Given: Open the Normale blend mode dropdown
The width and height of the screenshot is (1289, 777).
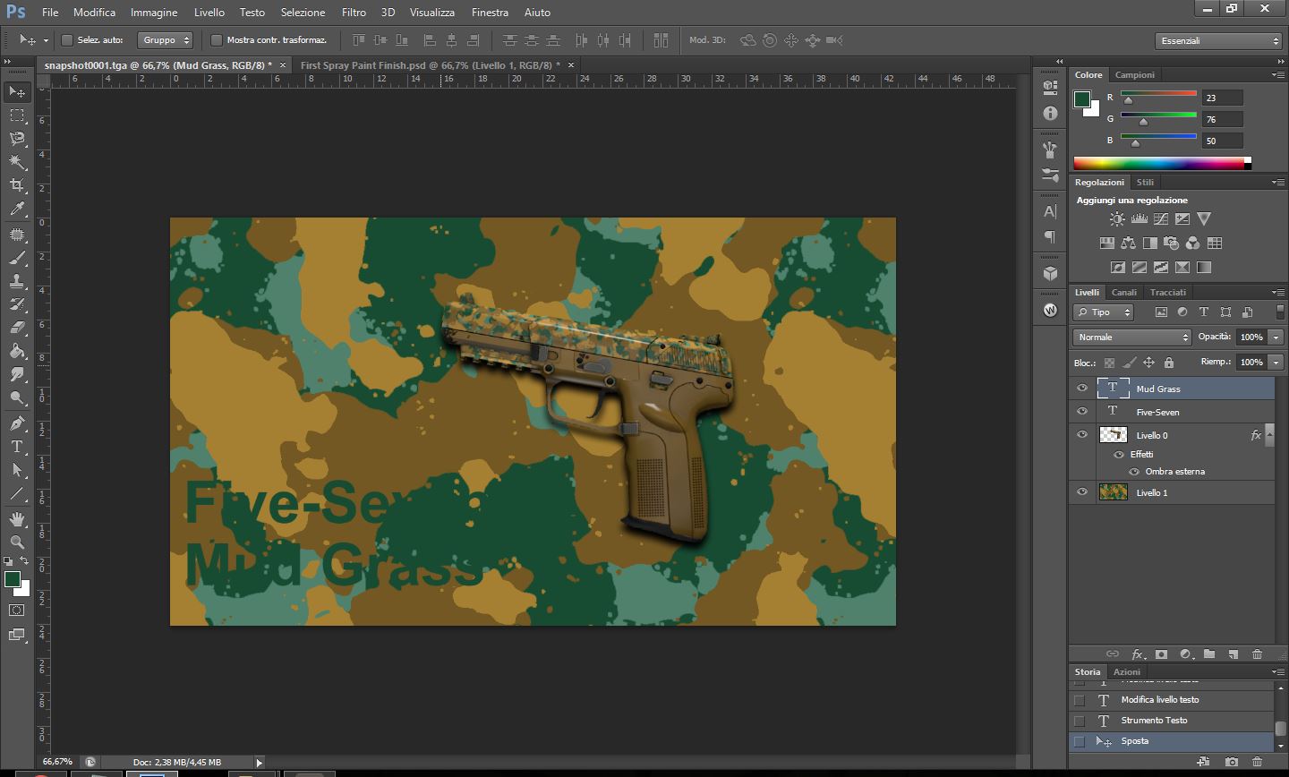Looking at the screenshot, I should click(1131, 337).
